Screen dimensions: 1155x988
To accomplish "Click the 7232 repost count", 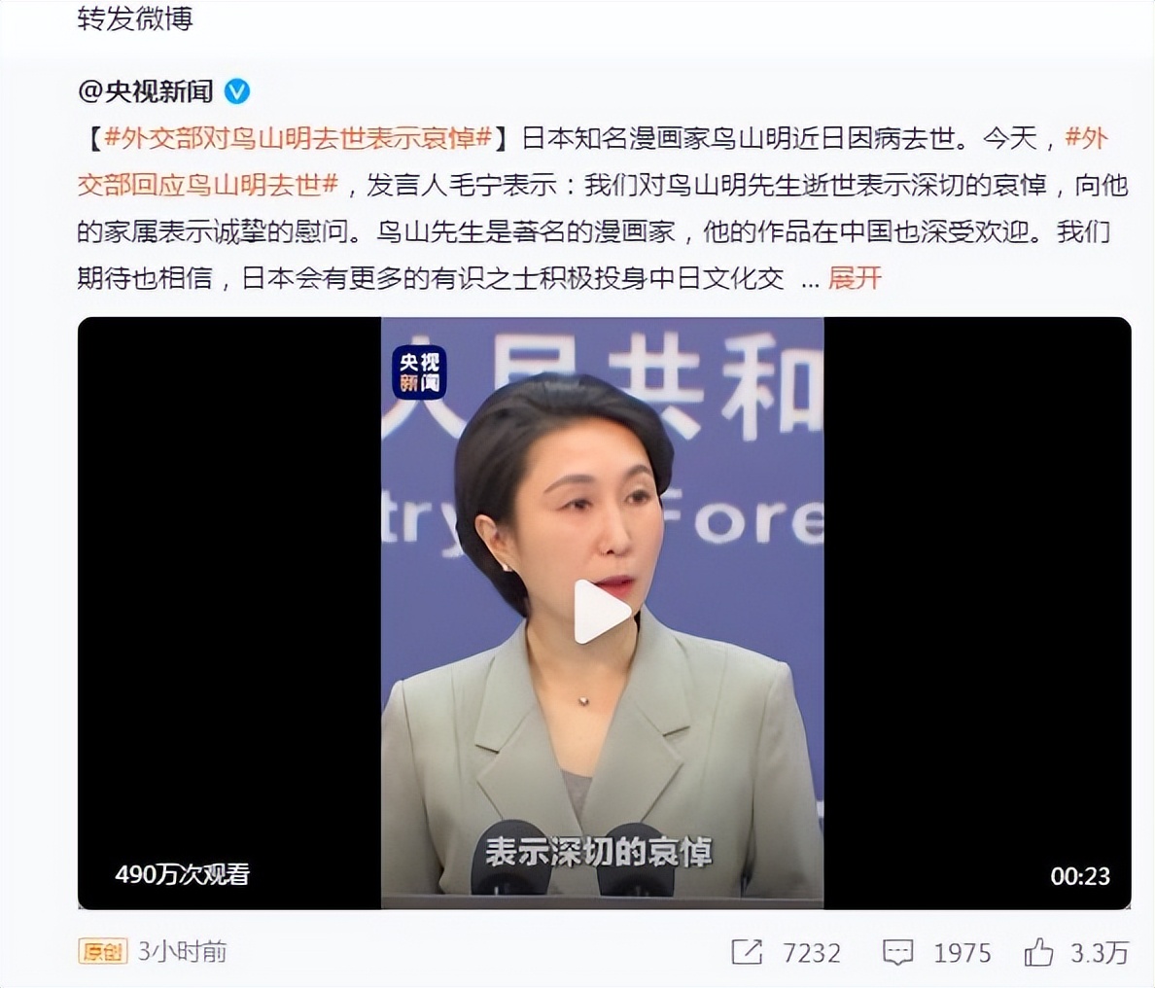I will click(x=811, y=953).
